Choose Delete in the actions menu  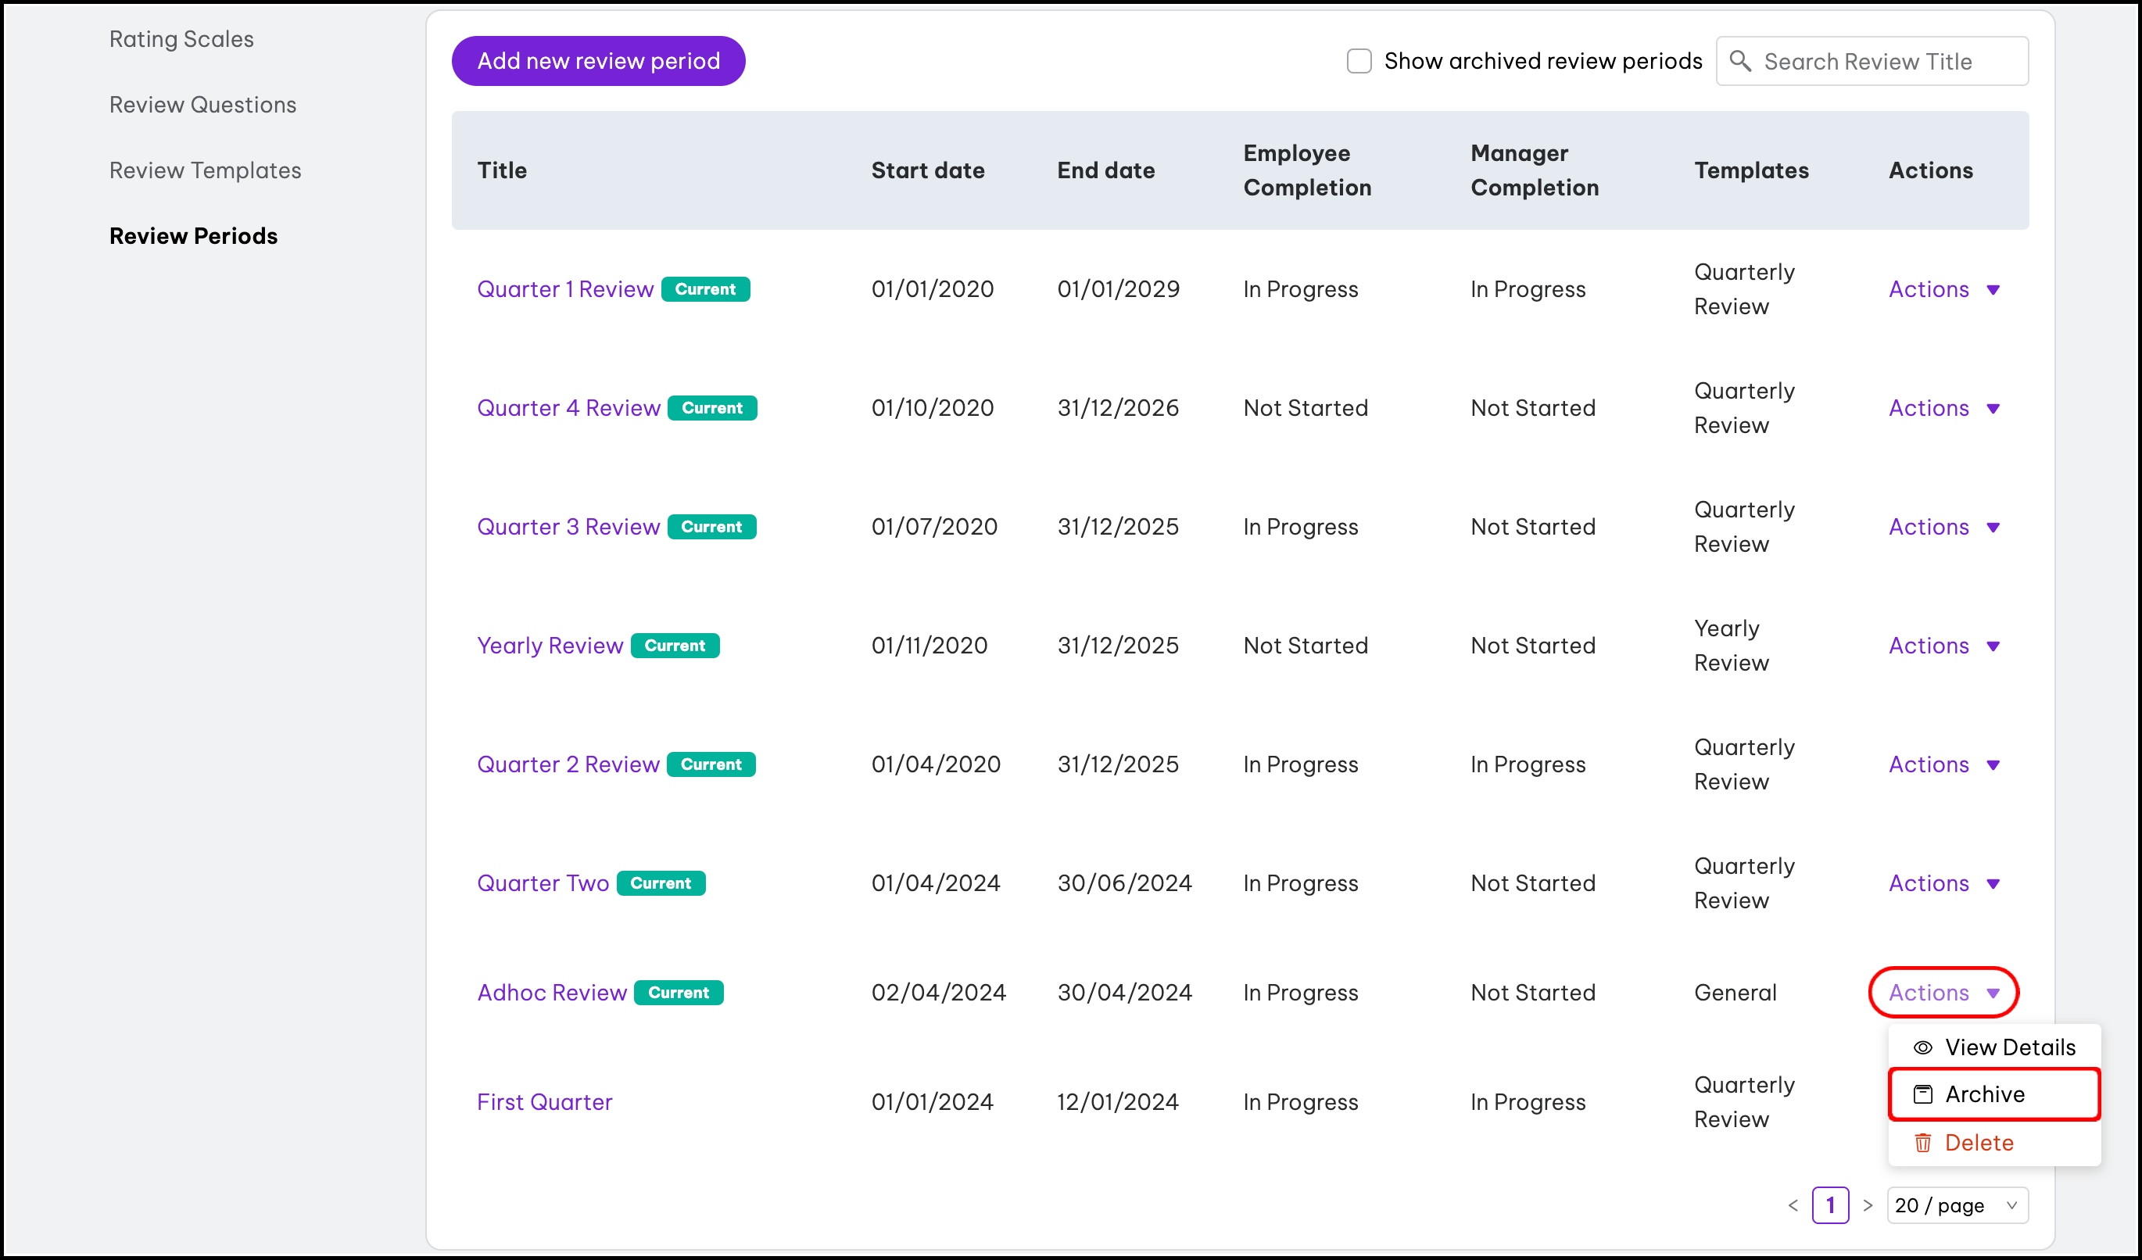(x=1979, y=1143)
